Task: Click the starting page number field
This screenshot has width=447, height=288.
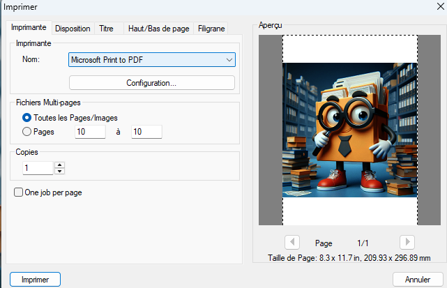Action: [90, 132]
